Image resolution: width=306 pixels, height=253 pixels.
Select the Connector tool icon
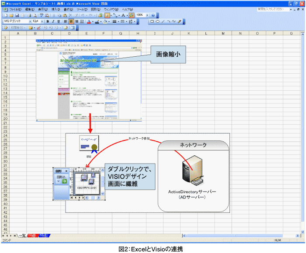pyautogui.click(x=115, y=15)
